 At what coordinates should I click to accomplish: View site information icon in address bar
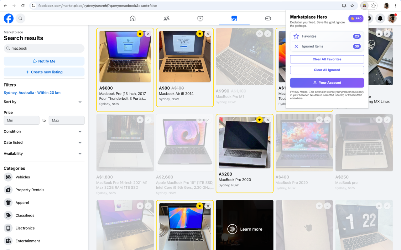[x=34, y=6]
